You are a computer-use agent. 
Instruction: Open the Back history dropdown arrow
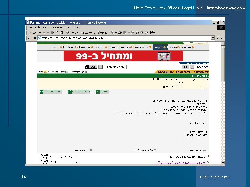coord(40,33)
